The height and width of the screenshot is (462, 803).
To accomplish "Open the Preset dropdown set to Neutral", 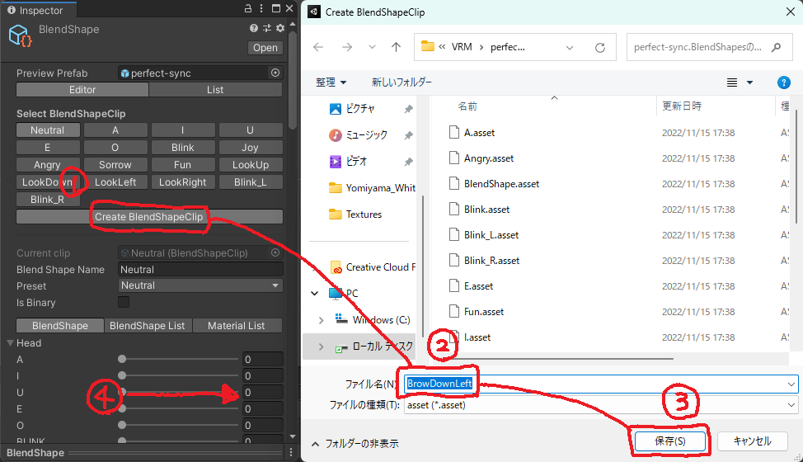I will [x=200, y=285].
